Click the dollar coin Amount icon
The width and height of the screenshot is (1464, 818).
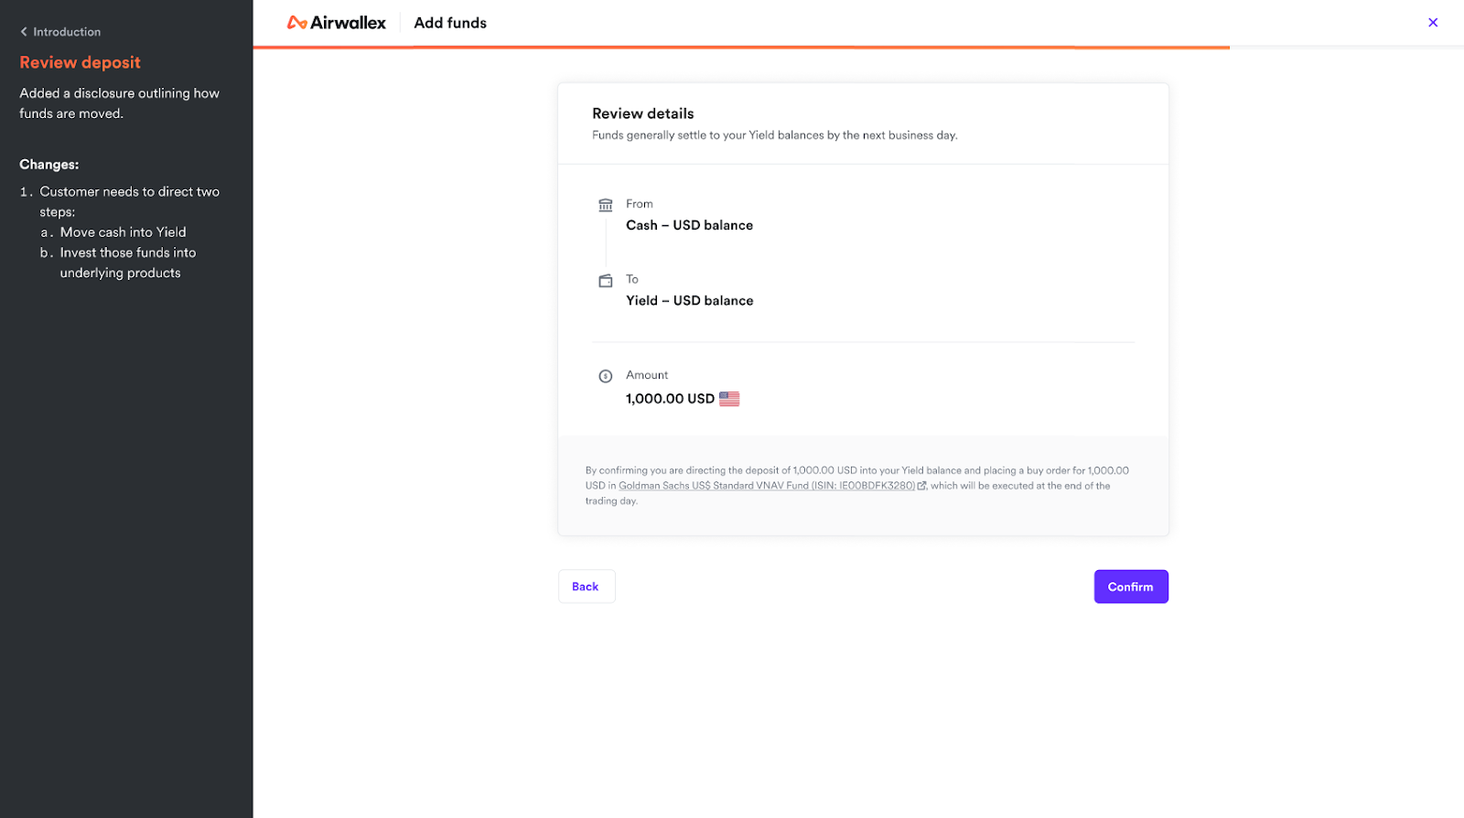tap(605, 376)
